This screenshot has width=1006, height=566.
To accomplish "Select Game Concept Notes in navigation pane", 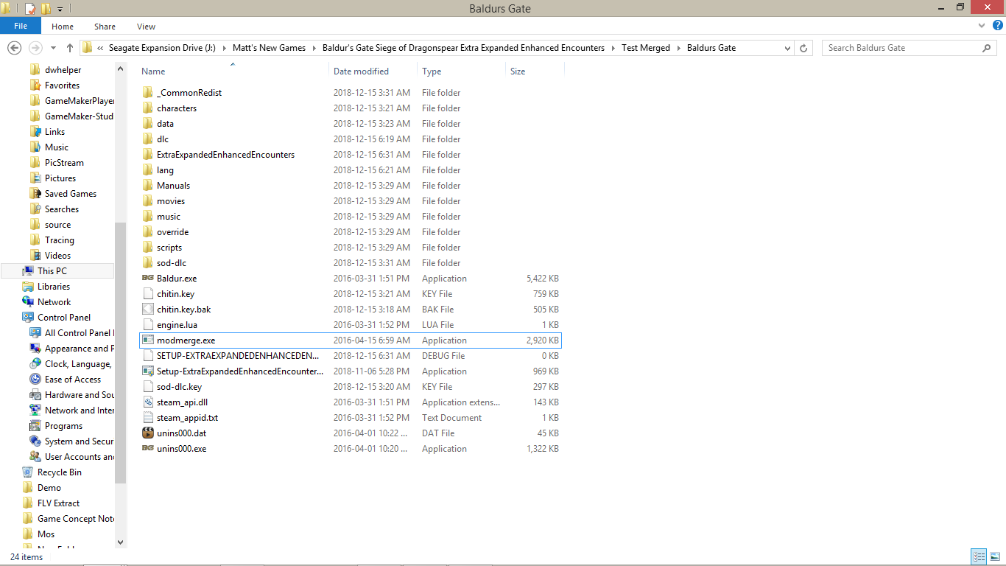I will click(76, 519).
